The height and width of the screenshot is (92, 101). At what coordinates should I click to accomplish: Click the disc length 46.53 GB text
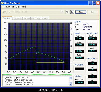pos(86,29)
